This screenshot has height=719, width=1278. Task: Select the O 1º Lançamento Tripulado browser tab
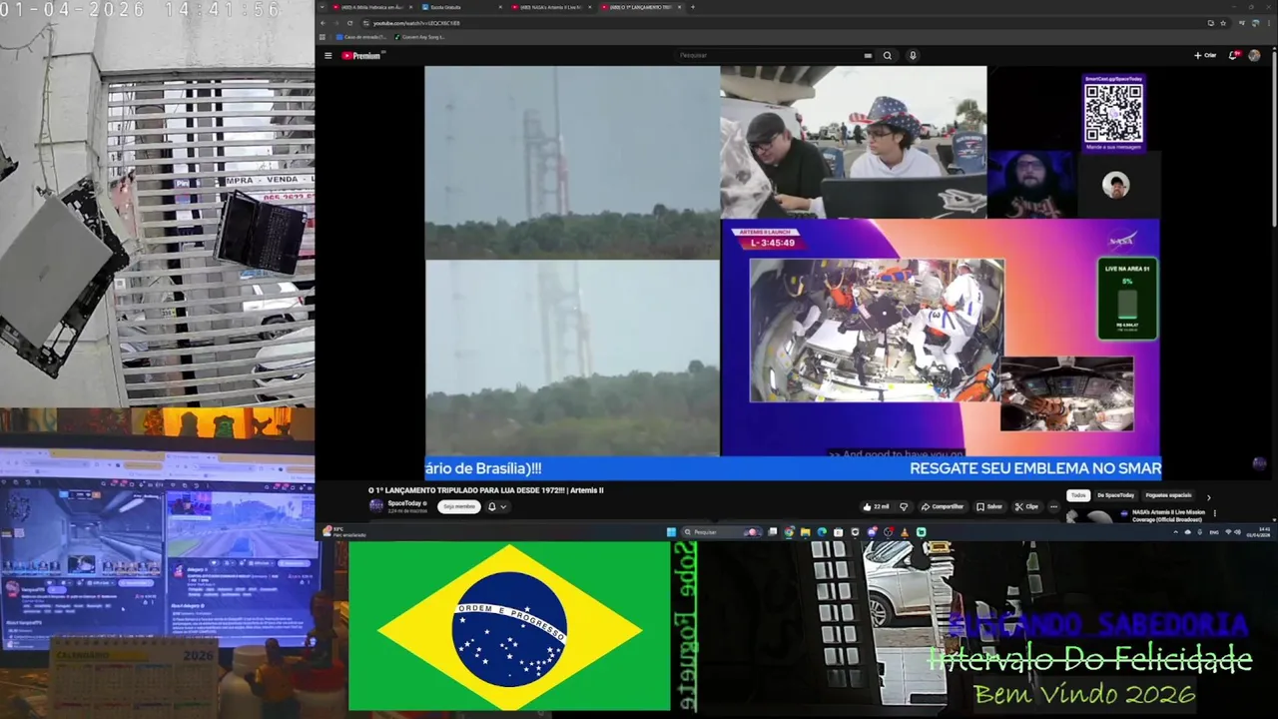pyautogui.click(x=641, y=7)
